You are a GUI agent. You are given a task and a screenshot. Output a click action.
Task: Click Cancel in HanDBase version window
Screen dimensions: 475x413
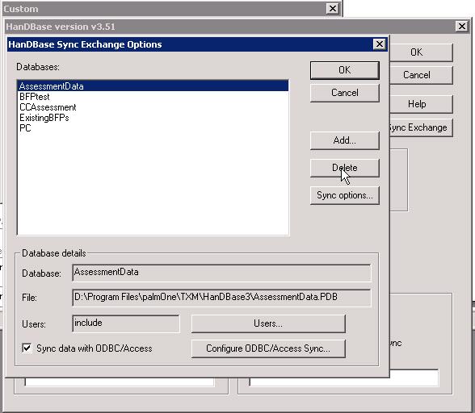point(421,75)
